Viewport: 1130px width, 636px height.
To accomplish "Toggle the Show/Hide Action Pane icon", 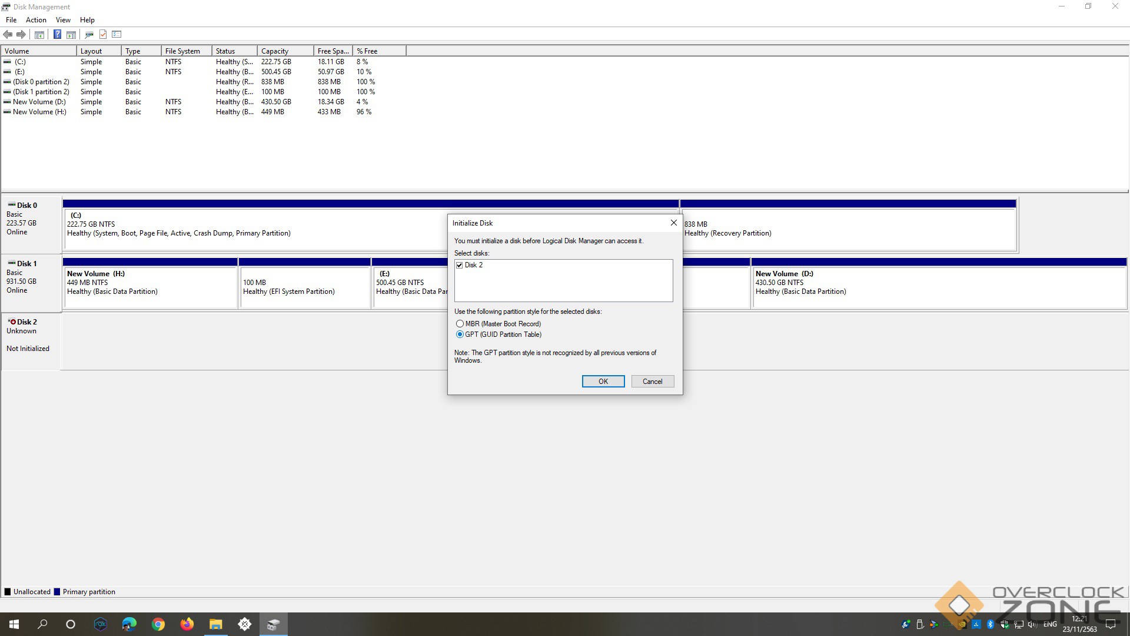I will pyautogui.click(x=71, y=35).
